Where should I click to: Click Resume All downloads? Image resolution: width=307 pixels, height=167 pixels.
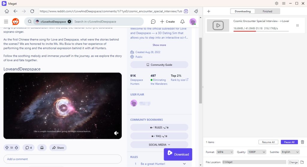(x=268, y=142)
